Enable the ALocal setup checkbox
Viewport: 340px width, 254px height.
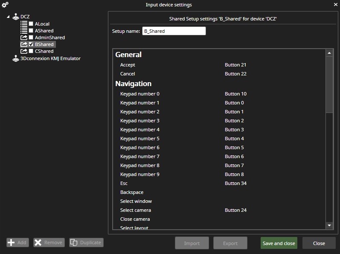(x=31, y=24)
